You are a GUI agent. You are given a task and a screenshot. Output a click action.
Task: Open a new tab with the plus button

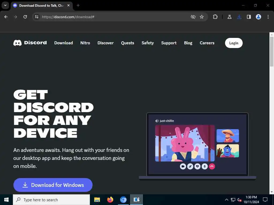click(78, 5)
